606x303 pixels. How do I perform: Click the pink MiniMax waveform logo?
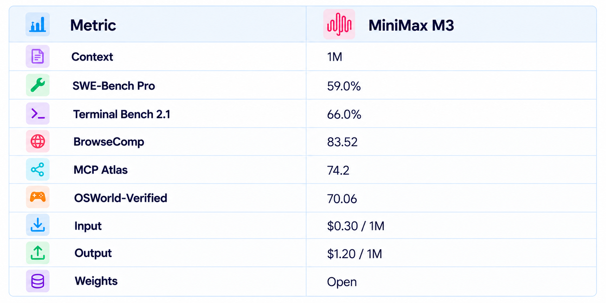(x=339, y=24)
